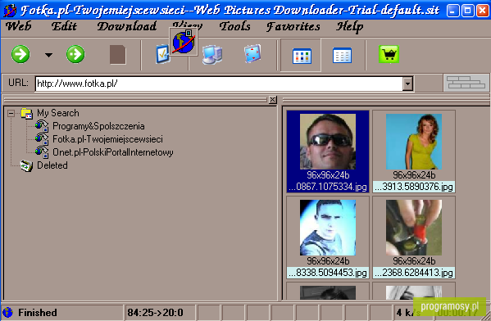The height and width of the screenshot is (321, 491).
Task: Maximize the Web Pictures Downloader window
Action: [467, 11]
